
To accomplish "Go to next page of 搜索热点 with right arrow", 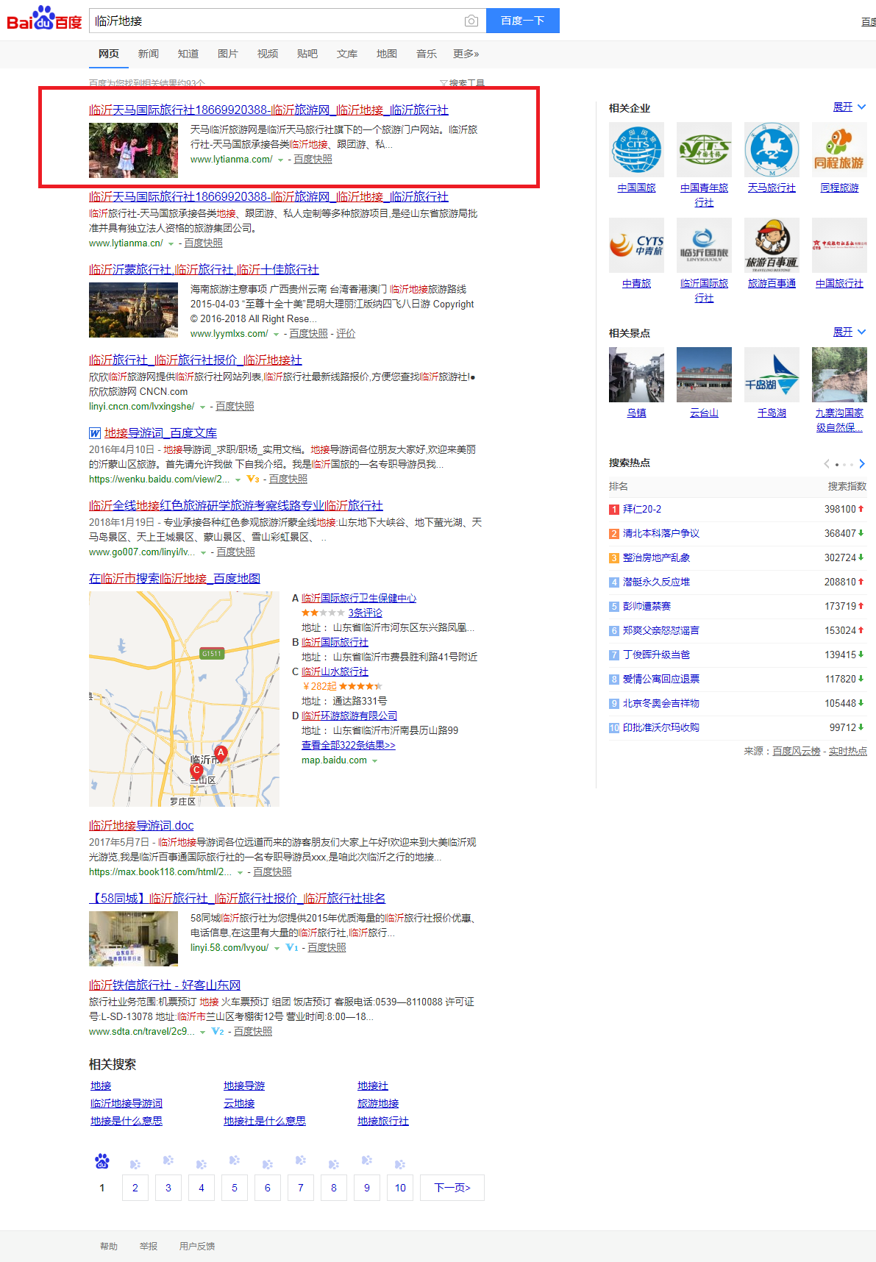I will [862, 463].
